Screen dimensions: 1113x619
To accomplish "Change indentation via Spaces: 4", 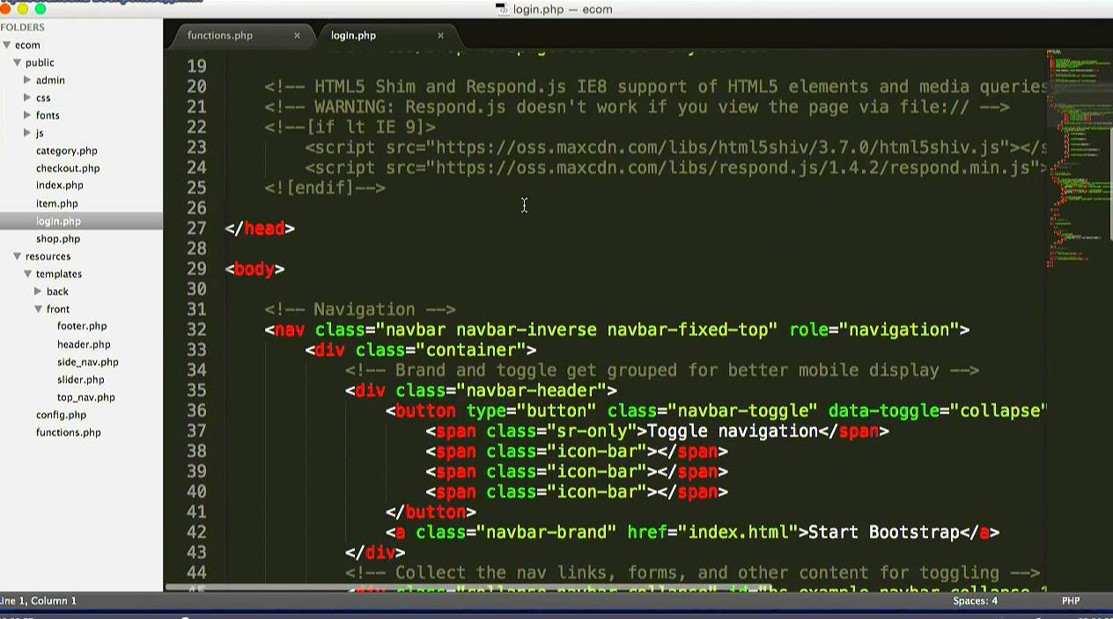I will pos(975,601).
